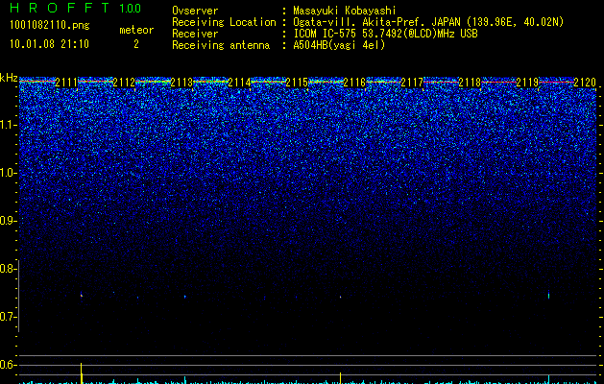Click the yellow power peak below 2116
Viewport: 604px width, 384px height.
[341, 378]
